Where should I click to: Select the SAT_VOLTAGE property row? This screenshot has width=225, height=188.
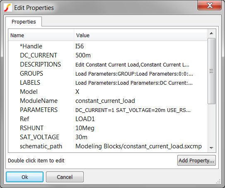pos(108,137)
